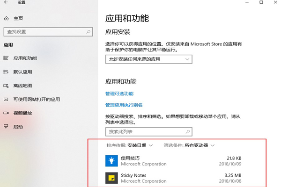Select the Sticky Notes app name
This screenshot has height=187, width=281.
coord(133,175)
